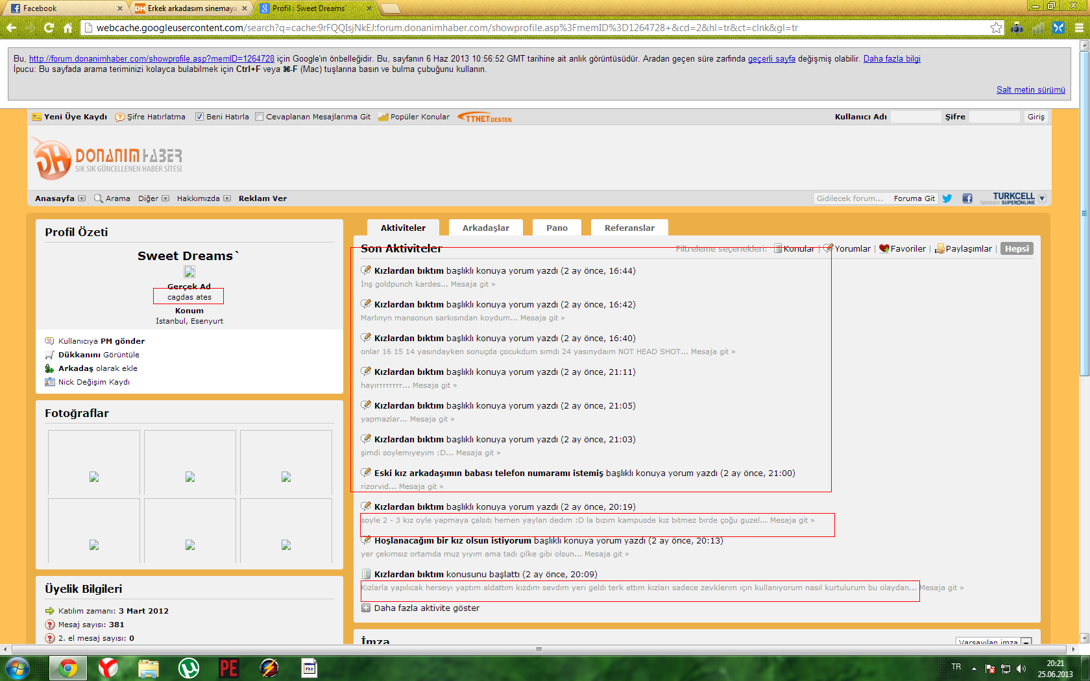Open the Salt metin sürümü link
The height and width of the screenshot is (681, 1090).
1030,90
